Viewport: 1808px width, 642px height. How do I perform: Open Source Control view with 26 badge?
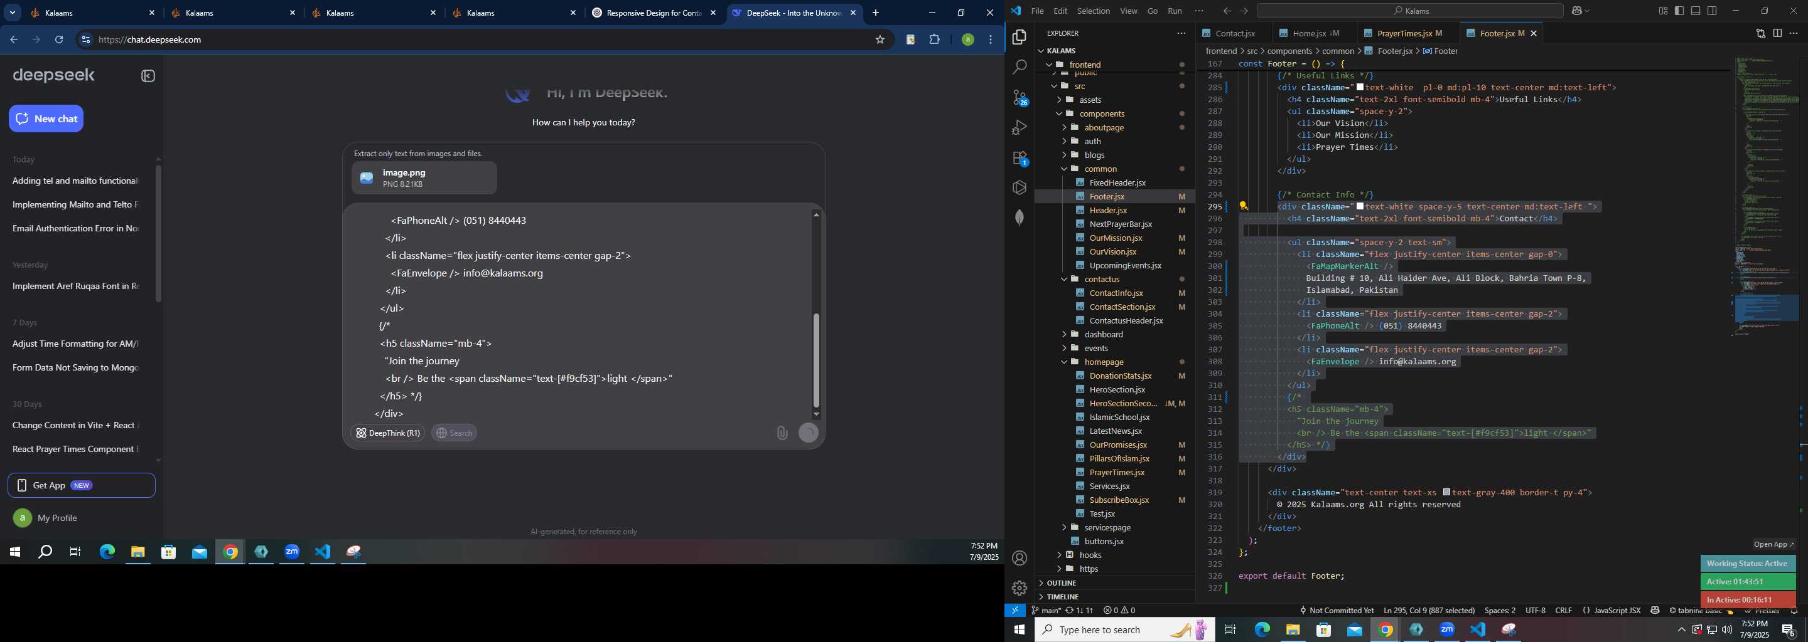coord(1019,97)
